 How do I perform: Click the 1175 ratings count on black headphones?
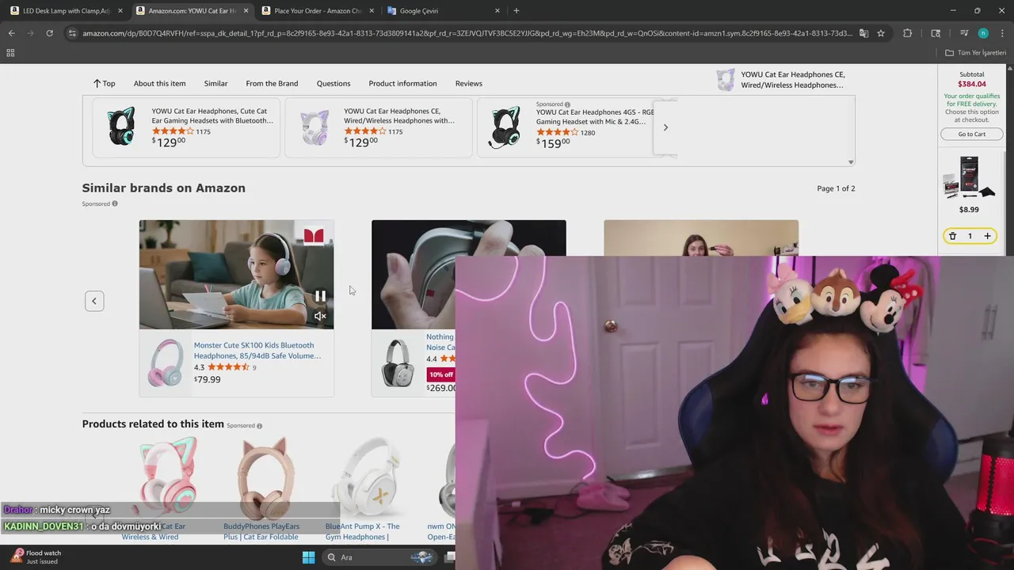(203, 132)
